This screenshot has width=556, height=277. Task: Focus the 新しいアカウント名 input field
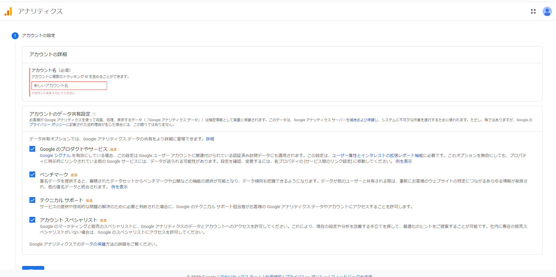[x=69, y=85]
